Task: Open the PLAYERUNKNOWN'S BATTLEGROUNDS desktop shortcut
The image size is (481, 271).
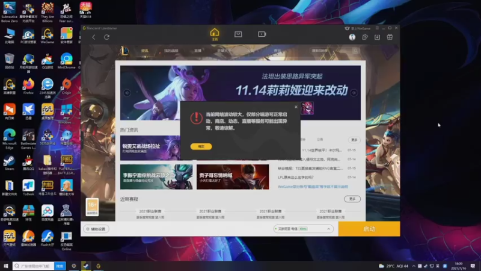Action: 66,164
